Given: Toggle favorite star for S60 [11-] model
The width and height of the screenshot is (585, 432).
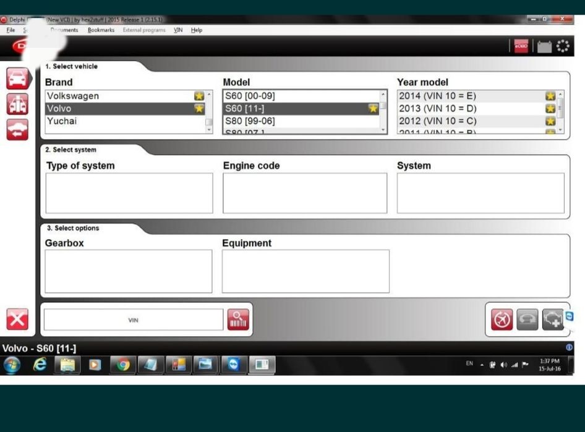Looking at the screenshot, I should (373, 109).
